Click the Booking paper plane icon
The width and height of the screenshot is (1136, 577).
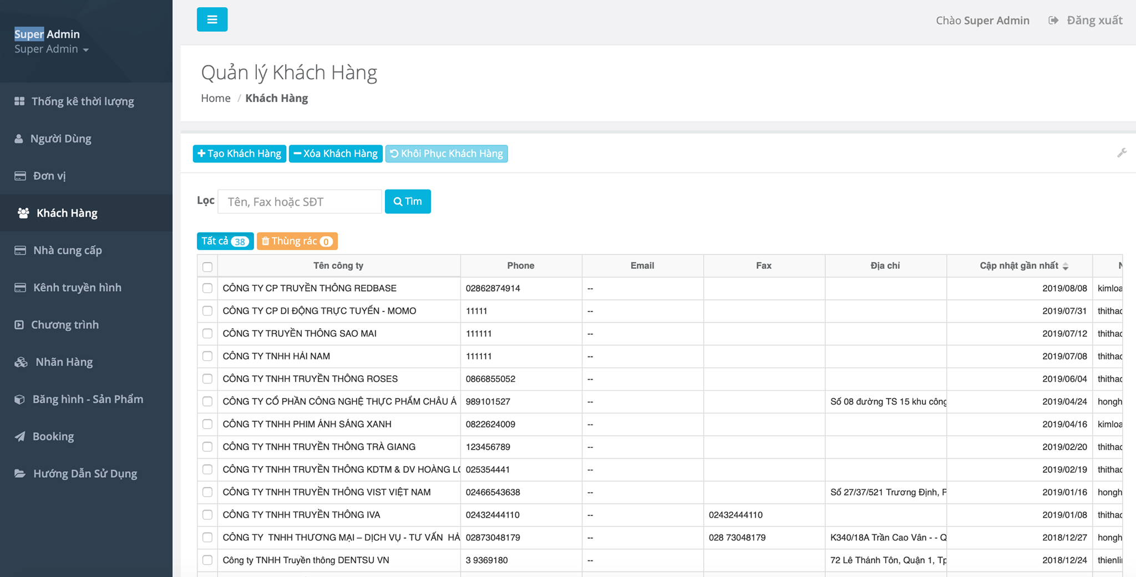tap(20, 436)
